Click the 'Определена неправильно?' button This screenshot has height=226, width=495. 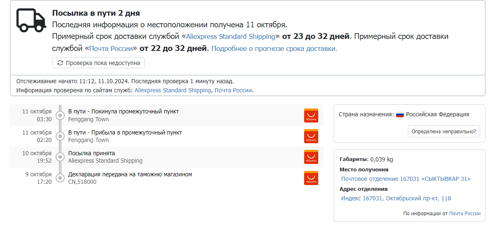point(444,132)
